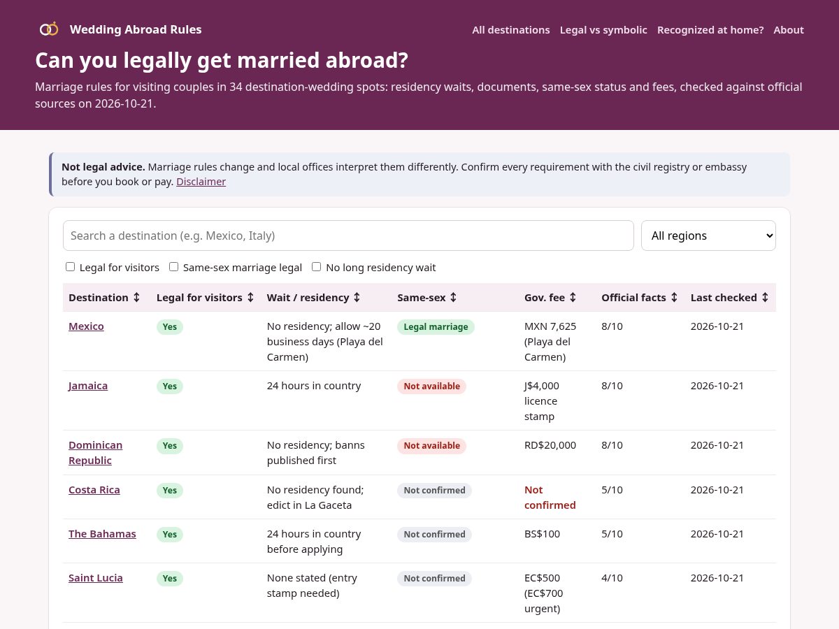Sort by Gov. fee arrow icon
This screenshot has height=629, width=839.
tap(573, 298)
